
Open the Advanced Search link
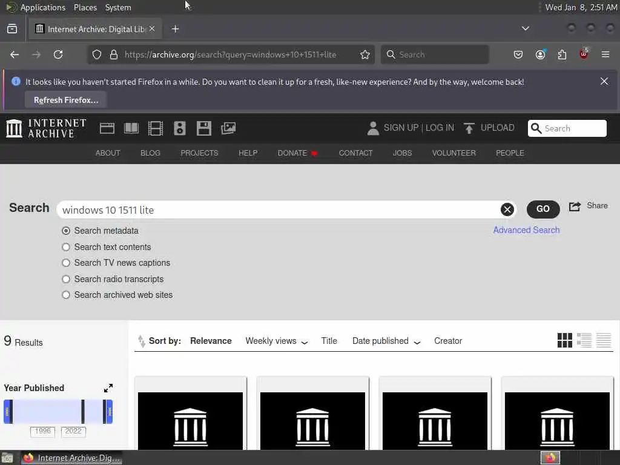526,230
